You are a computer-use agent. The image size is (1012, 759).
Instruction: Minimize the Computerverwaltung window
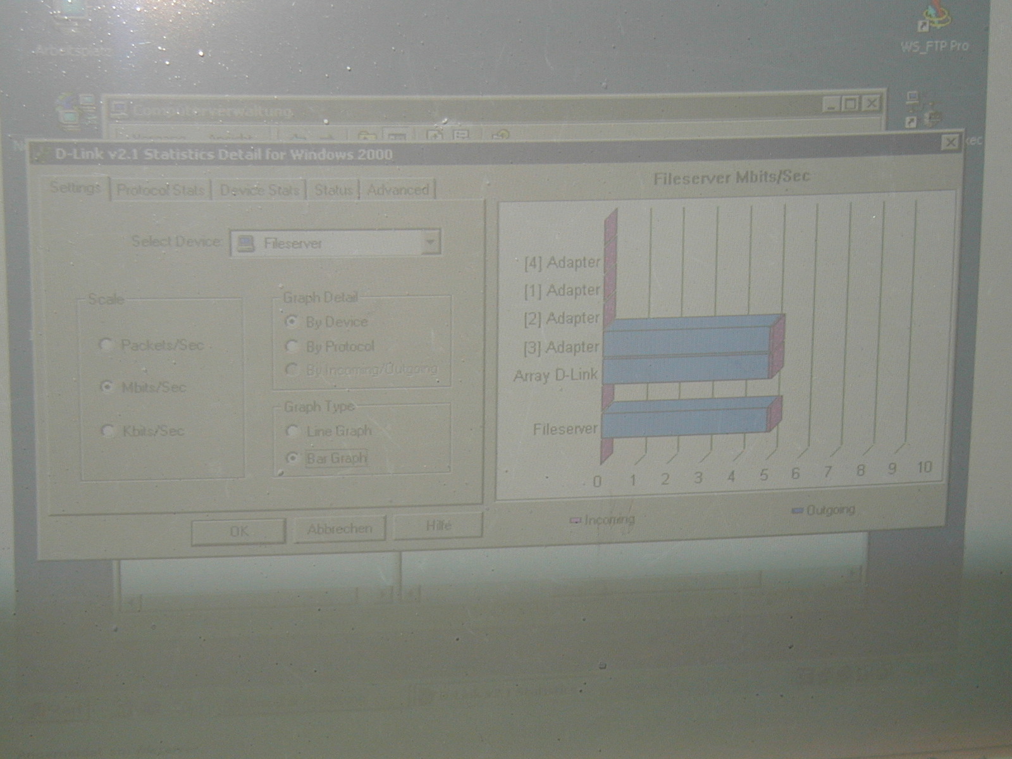(831, 104)
